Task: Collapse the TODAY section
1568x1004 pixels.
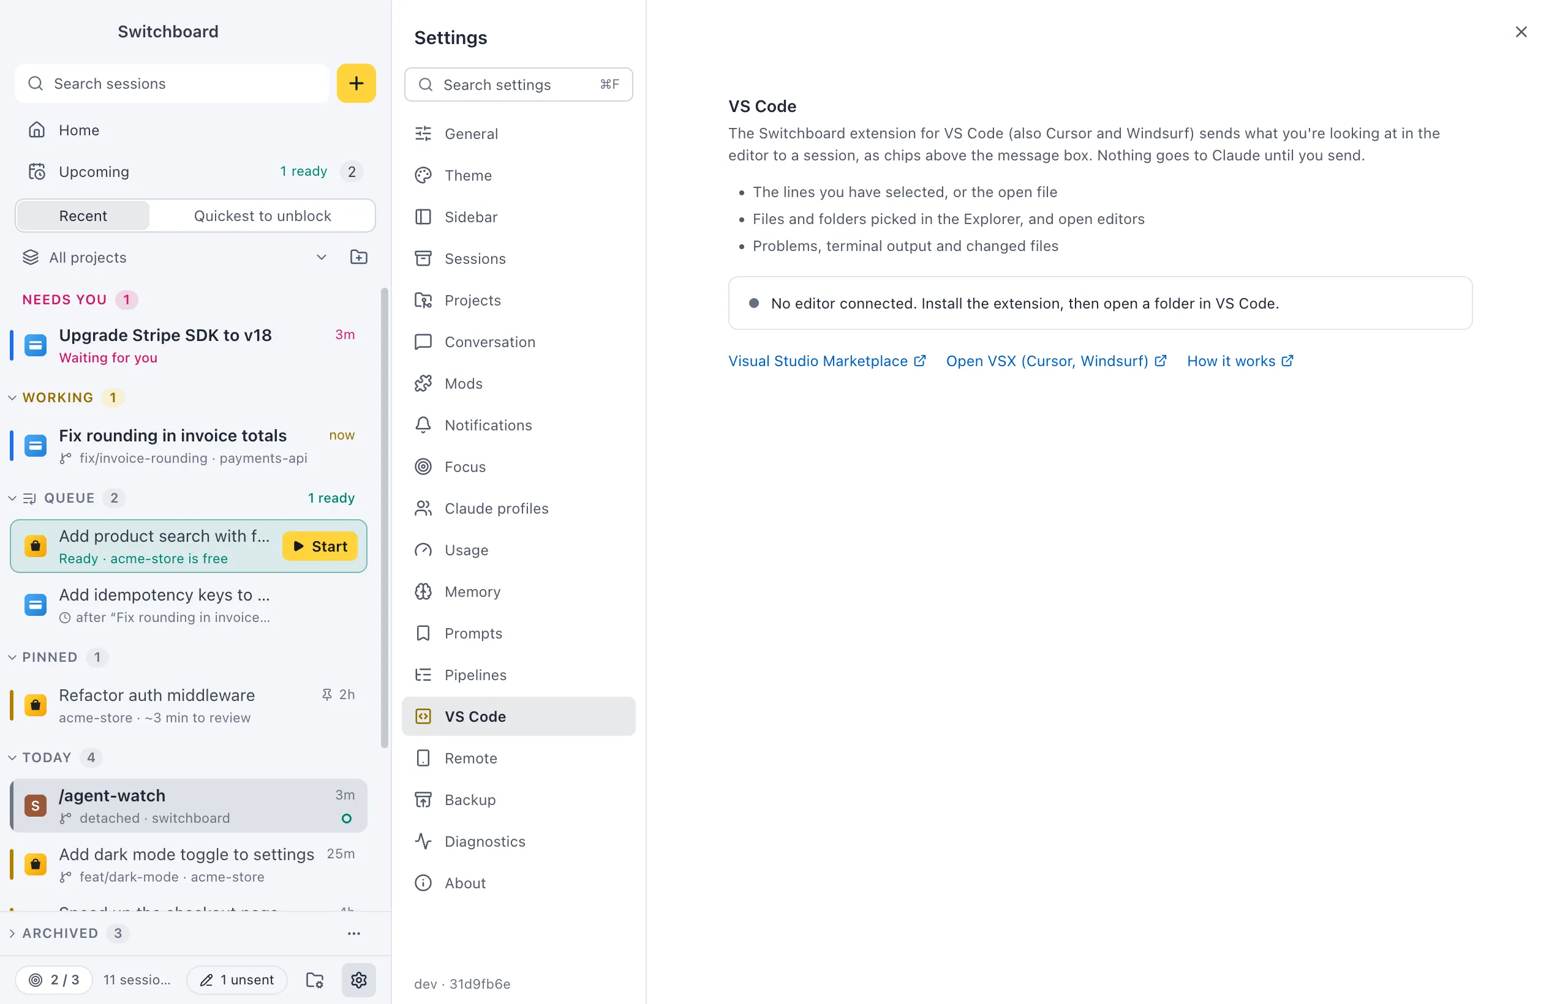Action: [x=12, y=757]
